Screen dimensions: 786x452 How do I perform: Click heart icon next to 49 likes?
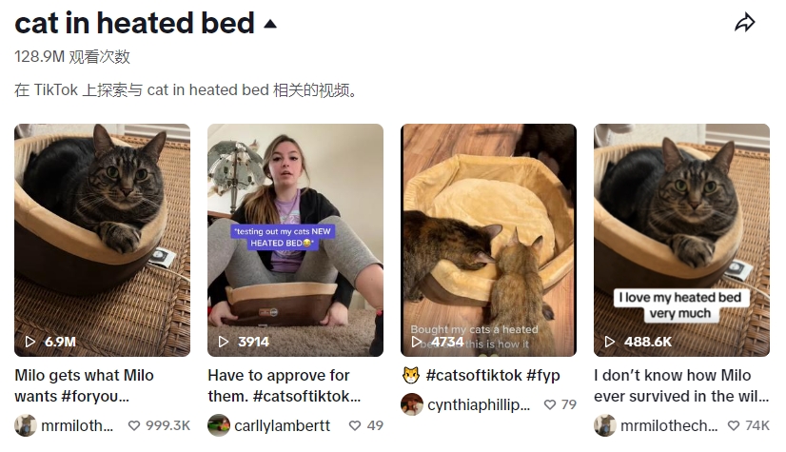[x=355, y=425]
